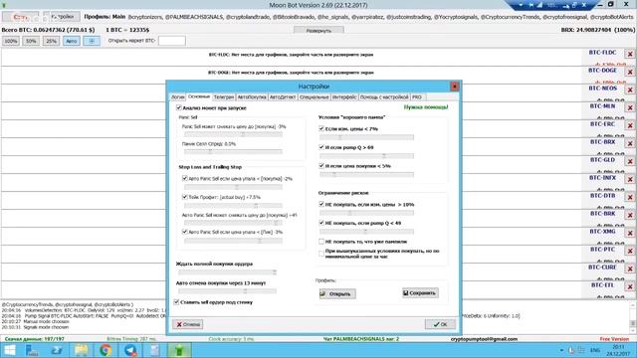Toggle 'Анализ монет при запуске' checkbox
The image size is (637, 358).
click(x=179, y=107)
